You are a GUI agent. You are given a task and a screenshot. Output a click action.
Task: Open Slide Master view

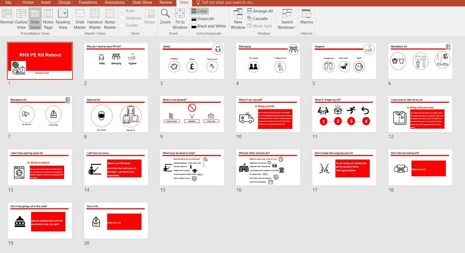[x=80, y=19]
